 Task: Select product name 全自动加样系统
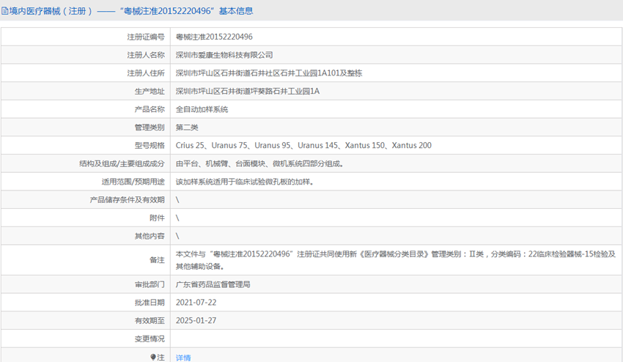coord(202,109)
